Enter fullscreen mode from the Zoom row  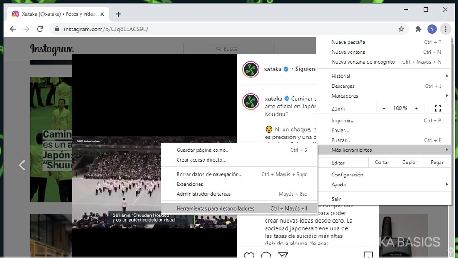coord(437,108)
